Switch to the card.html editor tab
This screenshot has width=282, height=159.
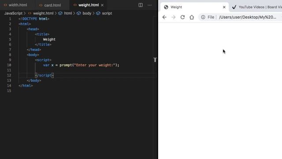point(52,5)
